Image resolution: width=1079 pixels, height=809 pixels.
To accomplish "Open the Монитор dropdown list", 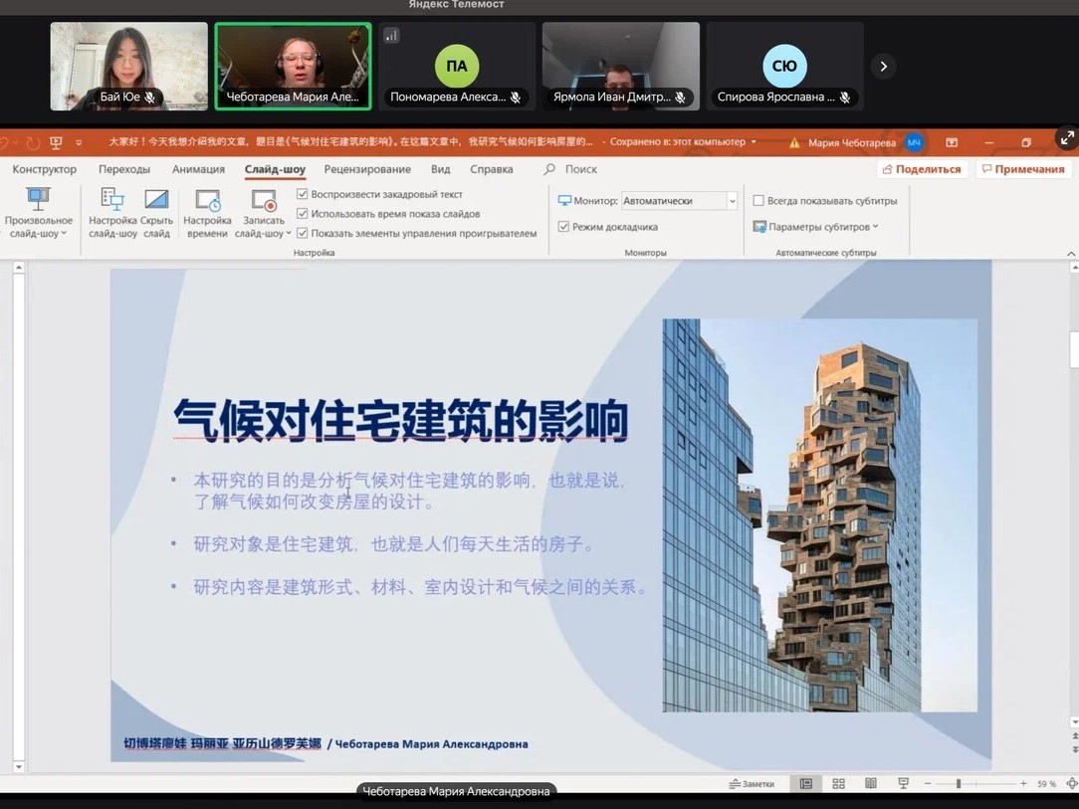I will click(x=732, y=201).
